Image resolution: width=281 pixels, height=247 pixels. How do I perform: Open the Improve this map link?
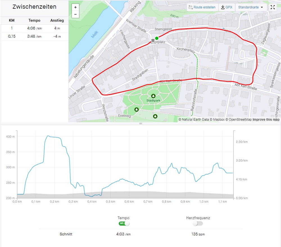tap(266, 120)
